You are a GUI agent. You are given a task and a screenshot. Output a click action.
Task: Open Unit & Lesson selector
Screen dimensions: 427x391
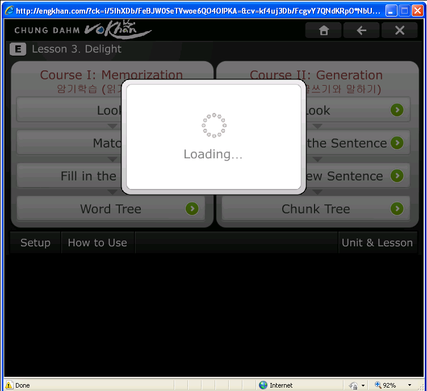[378, 243]
